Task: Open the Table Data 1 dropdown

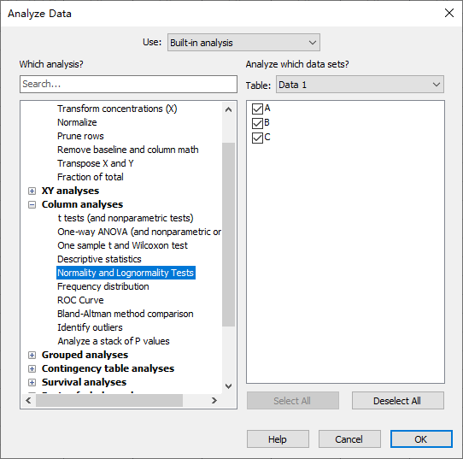Action: 360,85
